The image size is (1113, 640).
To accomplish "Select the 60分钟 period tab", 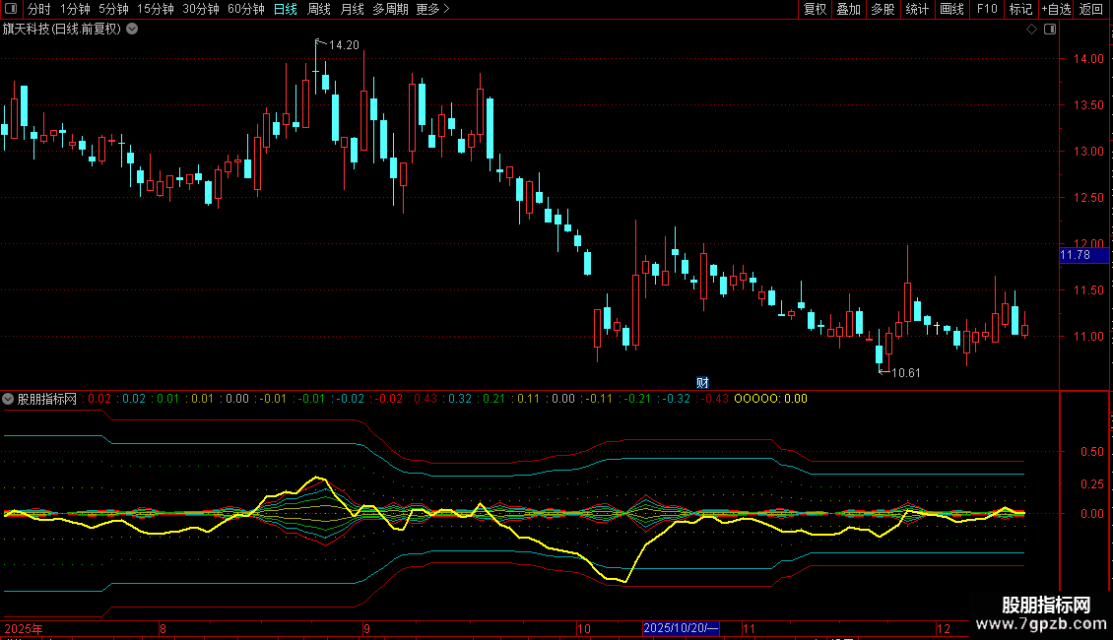I will pyautogui.click(x=245, y=9).
